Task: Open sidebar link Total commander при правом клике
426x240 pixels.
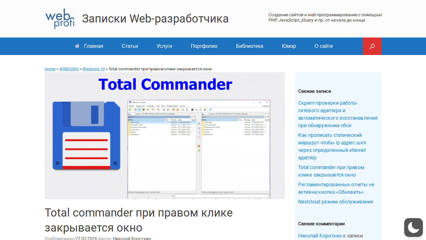Action: pos(331,171)
